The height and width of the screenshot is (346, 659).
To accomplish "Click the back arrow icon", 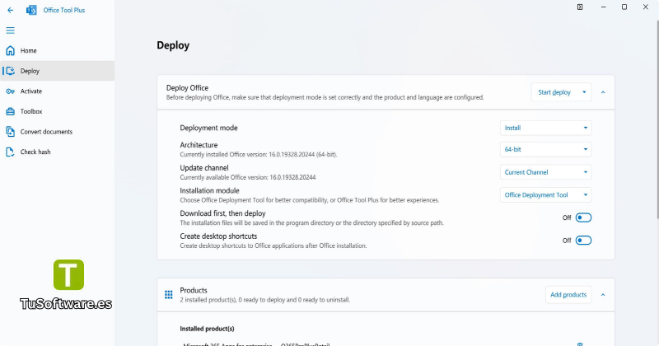I will [x=11, y=10].
